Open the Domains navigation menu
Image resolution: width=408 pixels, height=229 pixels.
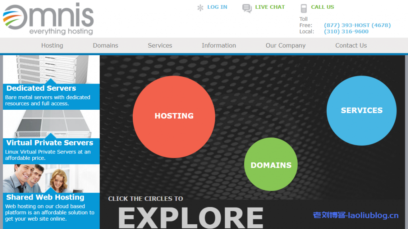pos(106,45)
